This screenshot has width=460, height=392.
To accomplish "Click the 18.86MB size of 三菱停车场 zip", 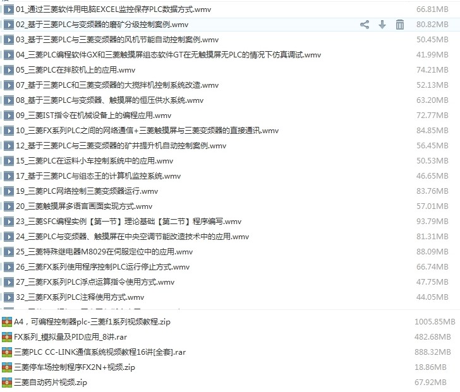I will point(430,367).
